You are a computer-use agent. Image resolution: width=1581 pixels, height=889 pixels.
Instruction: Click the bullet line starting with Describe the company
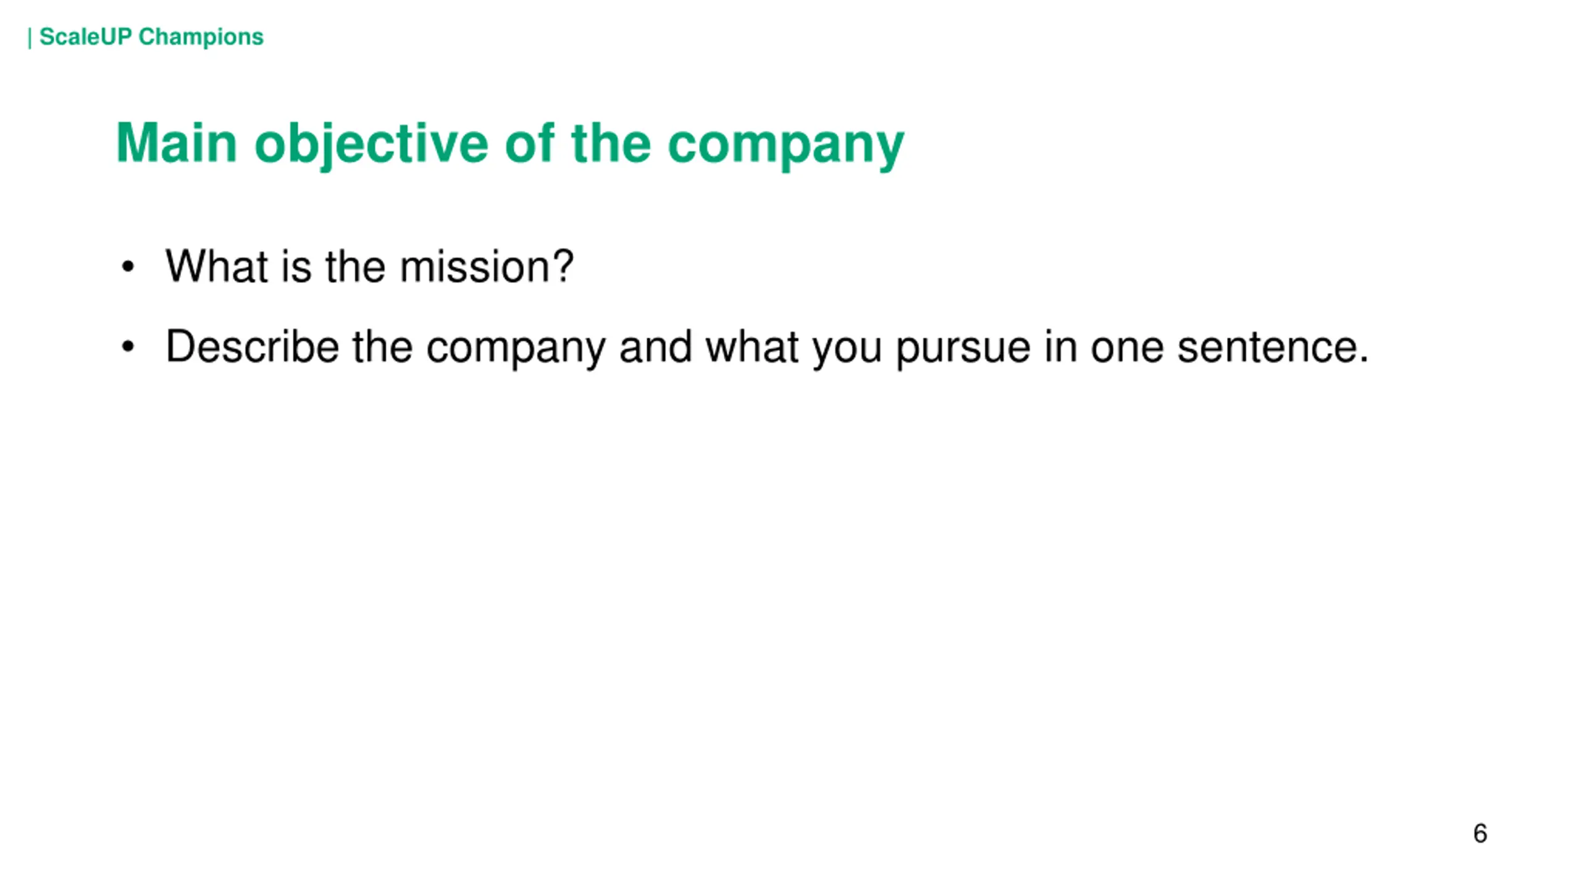767,348
